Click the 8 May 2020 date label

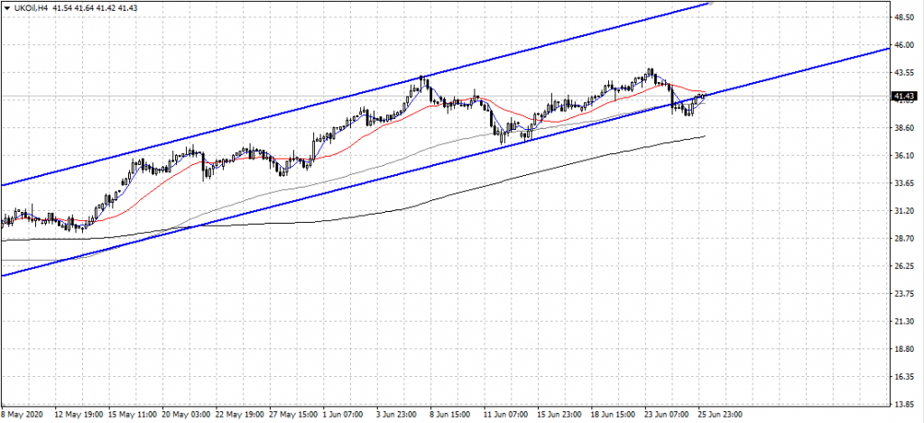(x=22, y=416)
